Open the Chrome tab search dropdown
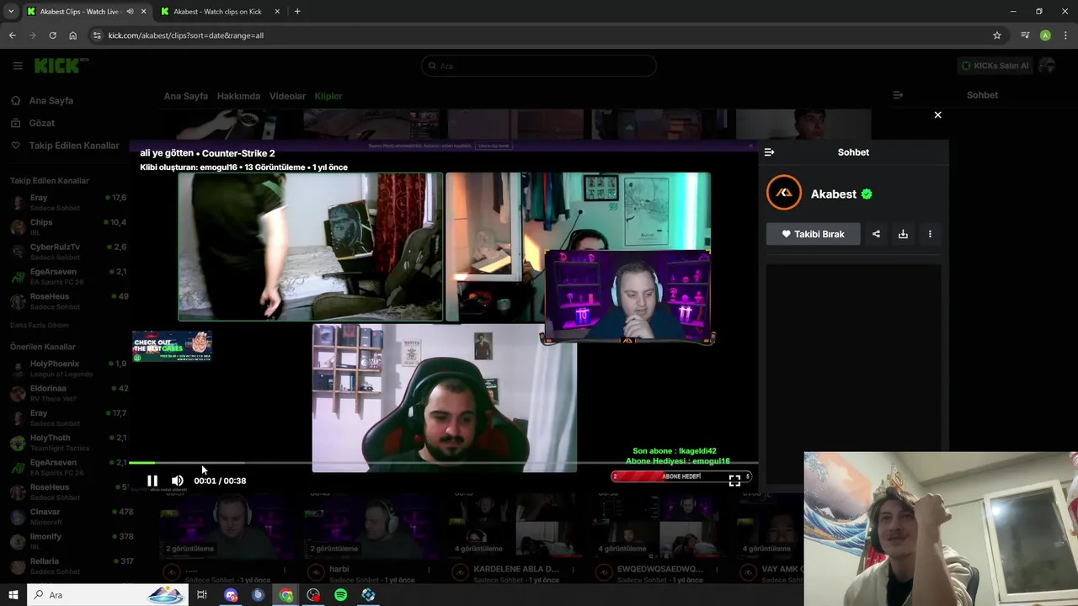Viewport: 1078px width, 606px height. 11,12
